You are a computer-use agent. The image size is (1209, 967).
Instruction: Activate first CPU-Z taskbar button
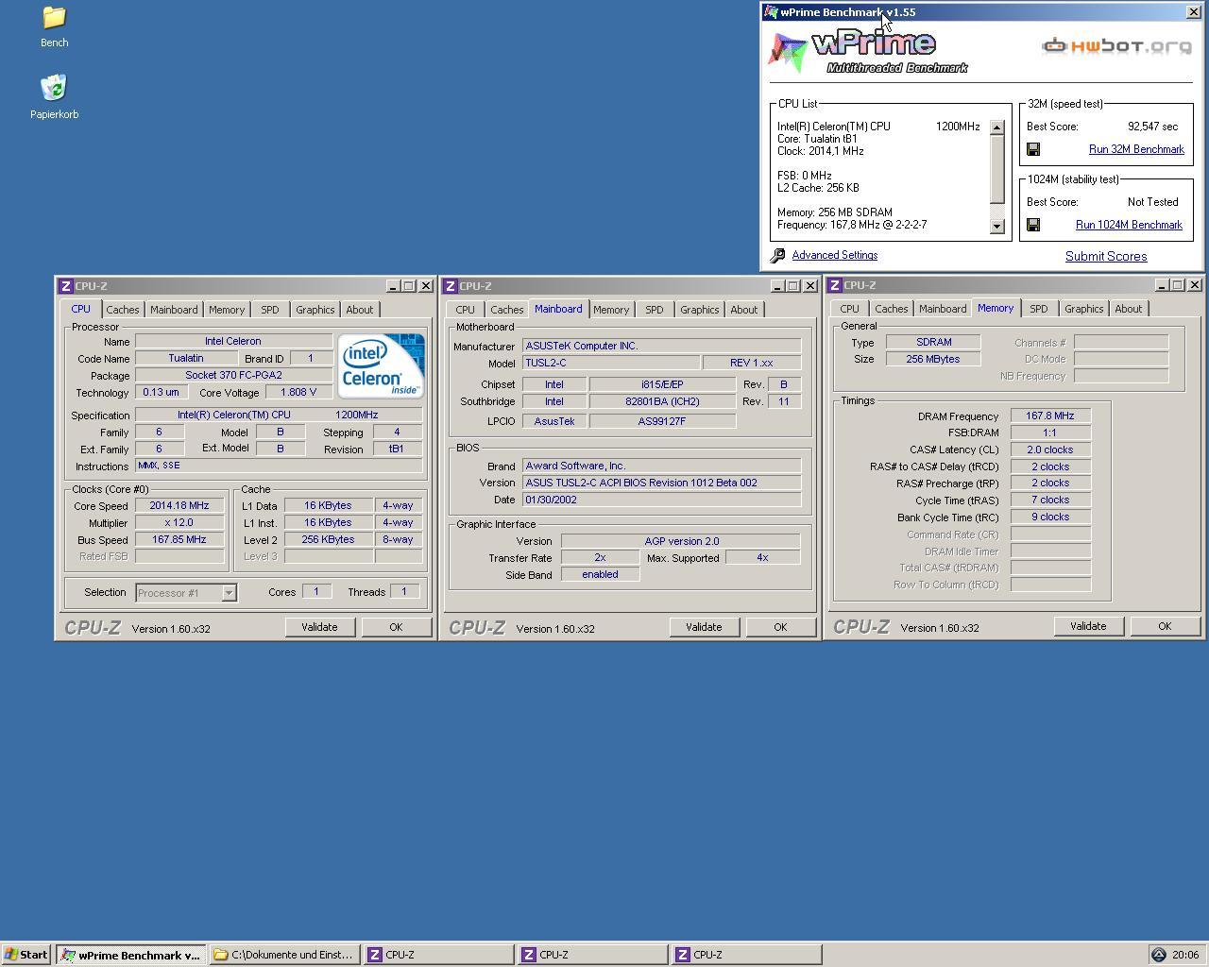(439, 955)
